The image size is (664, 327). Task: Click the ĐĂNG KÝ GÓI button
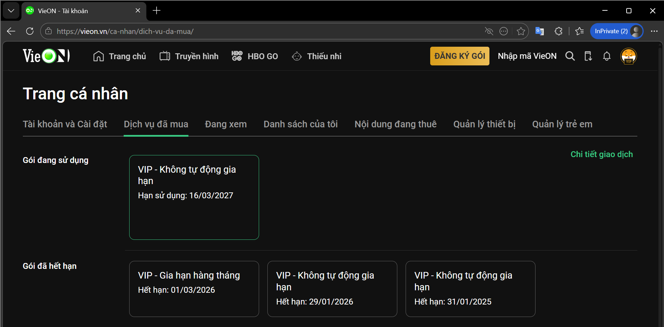pos(460,56)
